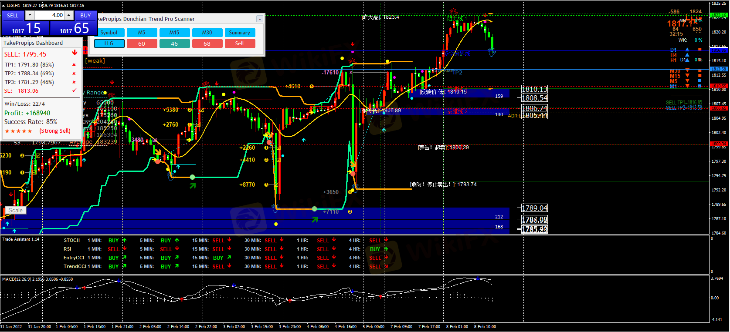Increase lot volume with the up arrow
The image size is (730, 332).
[x=69, y=15]
